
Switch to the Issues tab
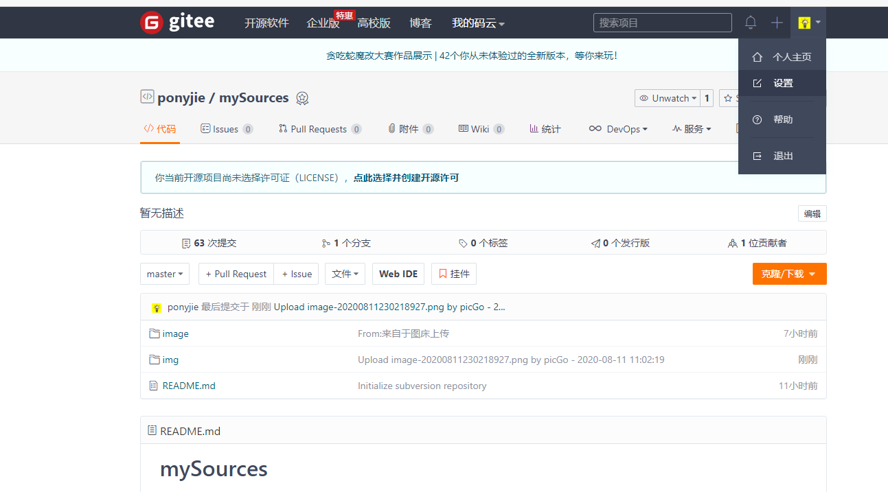(x=227, y=129)
